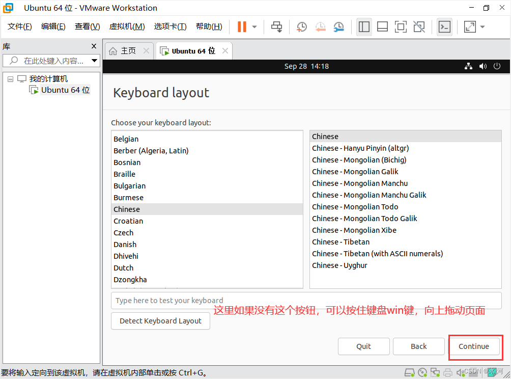Enter full screen mode icon

[x=401, y=27]
